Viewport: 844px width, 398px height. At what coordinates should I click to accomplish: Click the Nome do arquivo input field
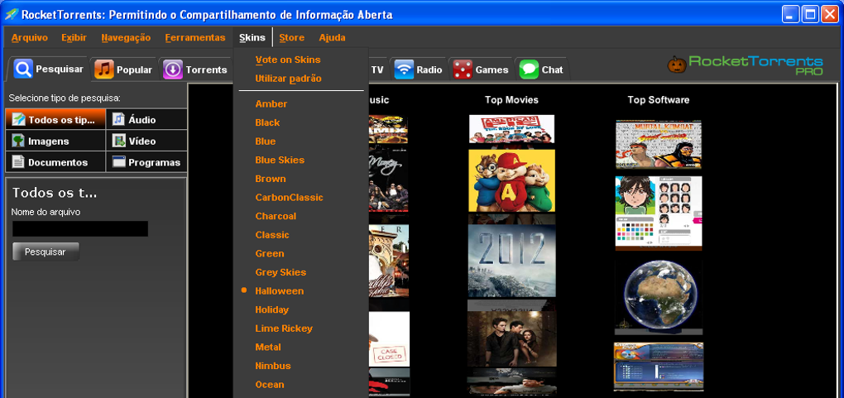[x=80, y=229]
